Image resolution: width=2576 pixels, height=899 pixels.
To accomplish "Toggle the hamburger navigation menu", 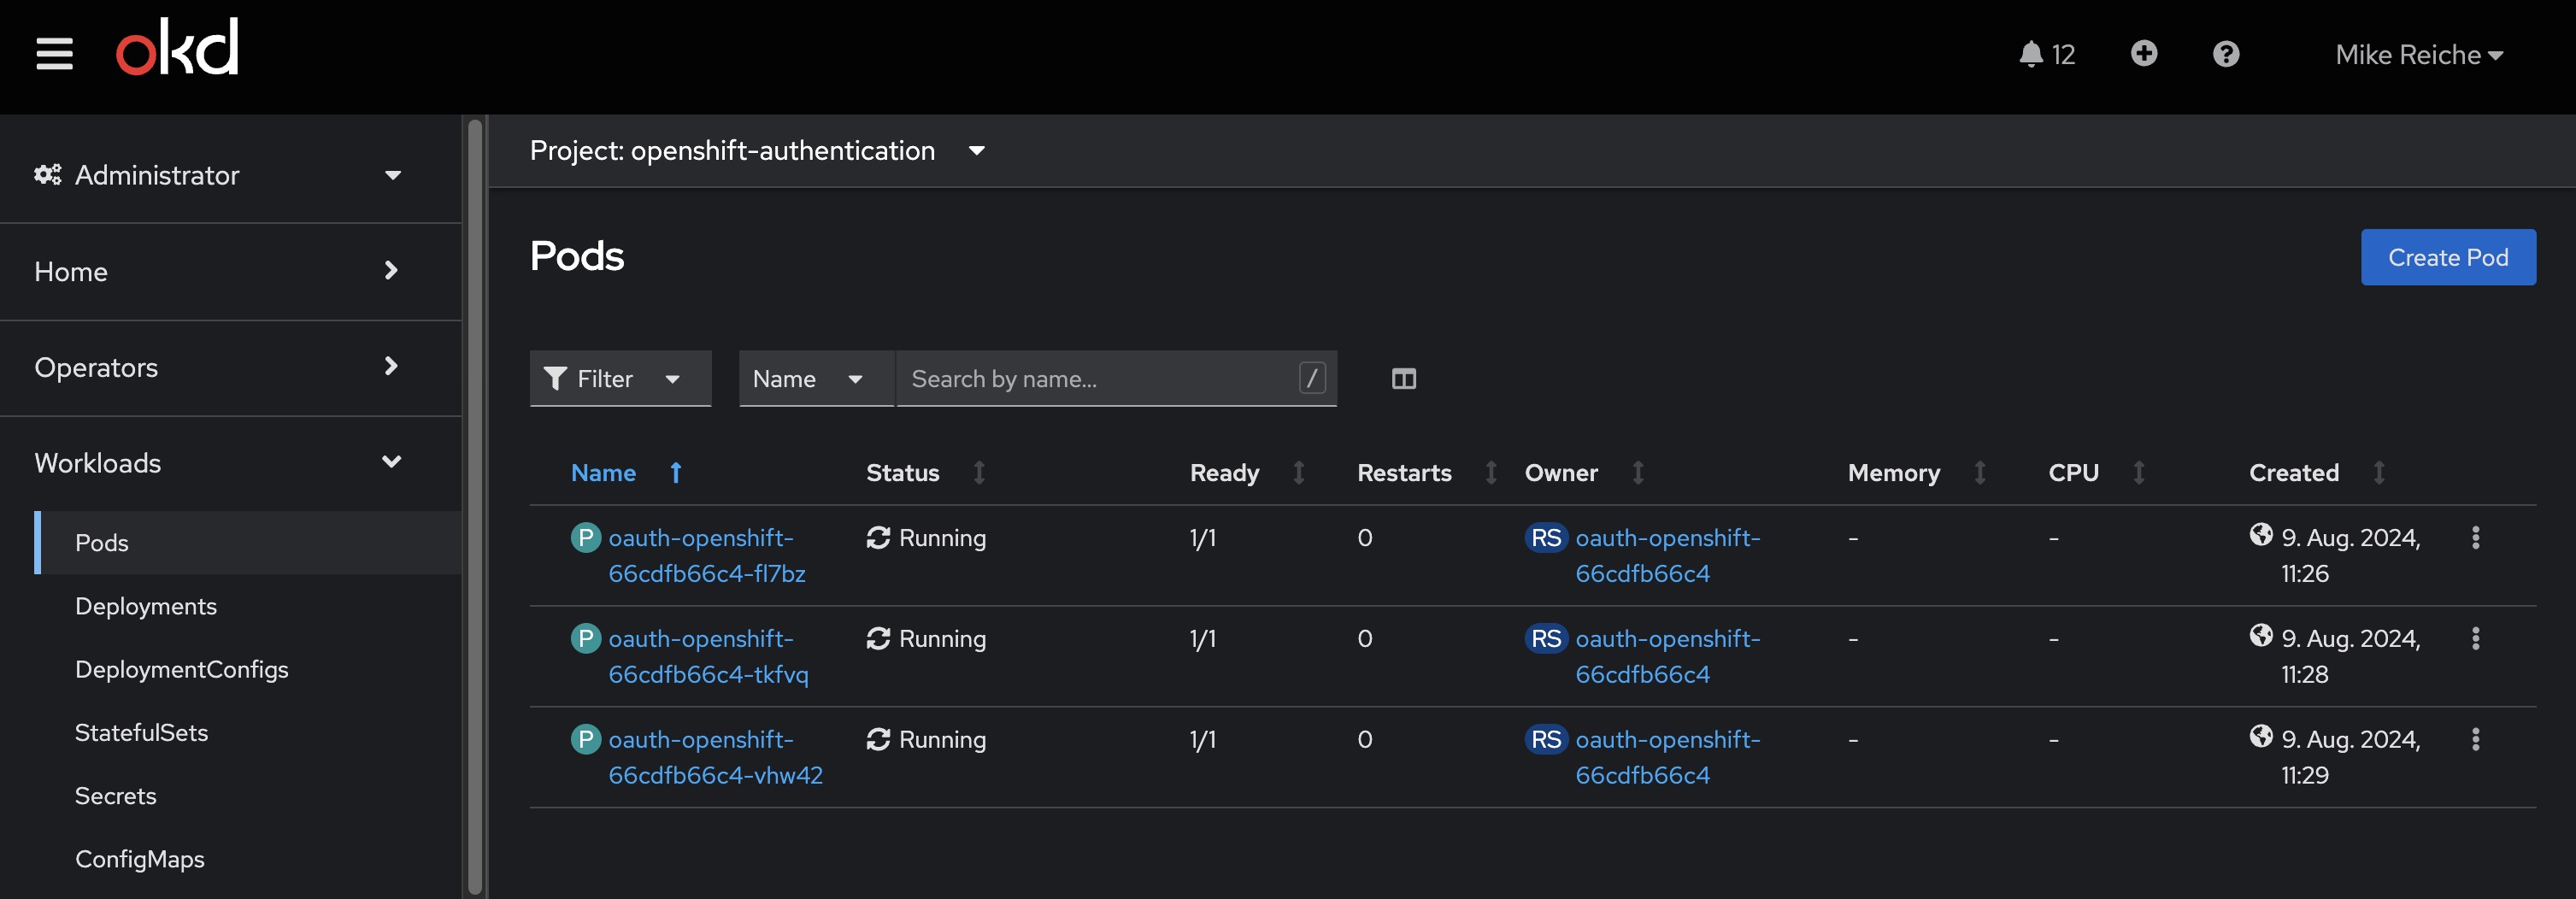I will pyautogui.click(x=54, y=54).
